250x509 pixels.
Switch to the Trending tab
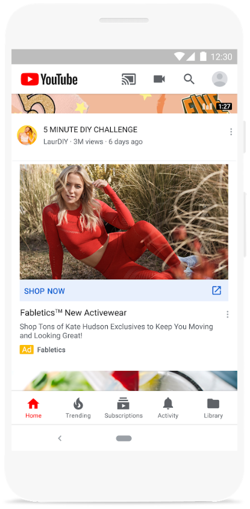coord(78,408)
